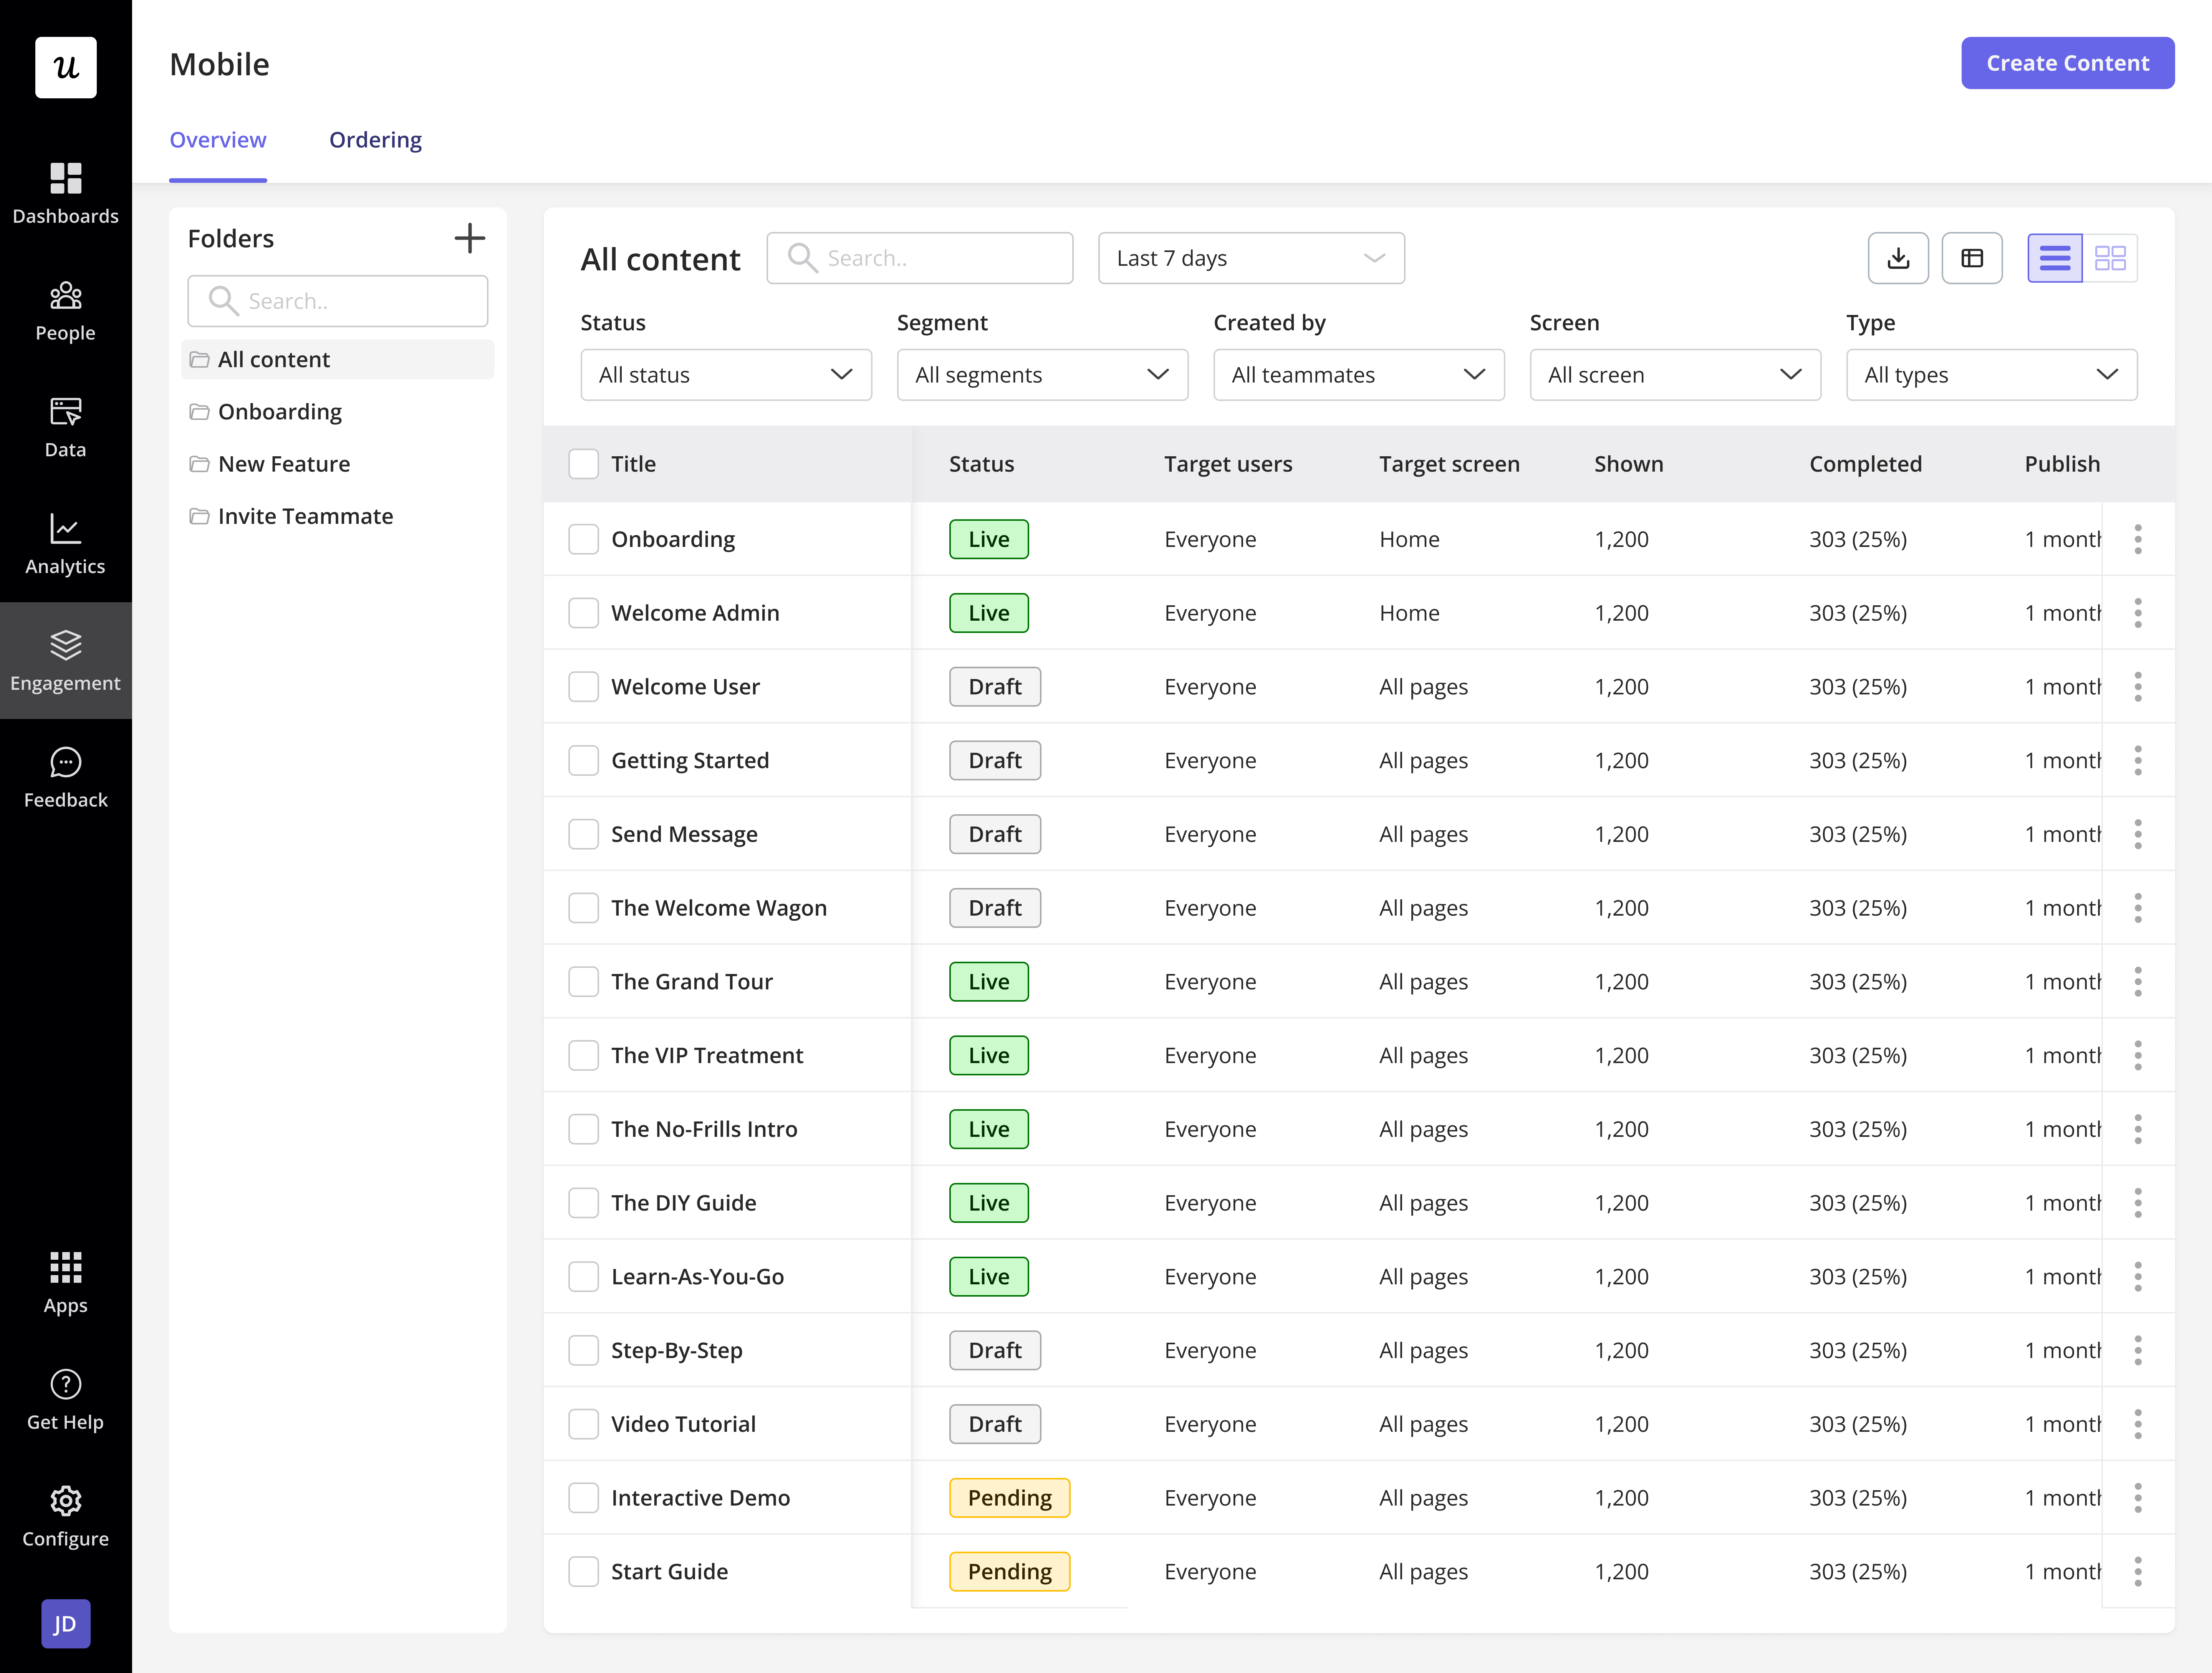
Task: Open the more options menu for Step-By-Step row
Action: pyautogui.click(x=2138, y=1350)
